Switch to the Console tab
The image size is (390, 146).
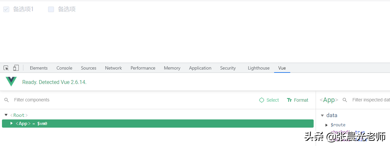[64, 68]
